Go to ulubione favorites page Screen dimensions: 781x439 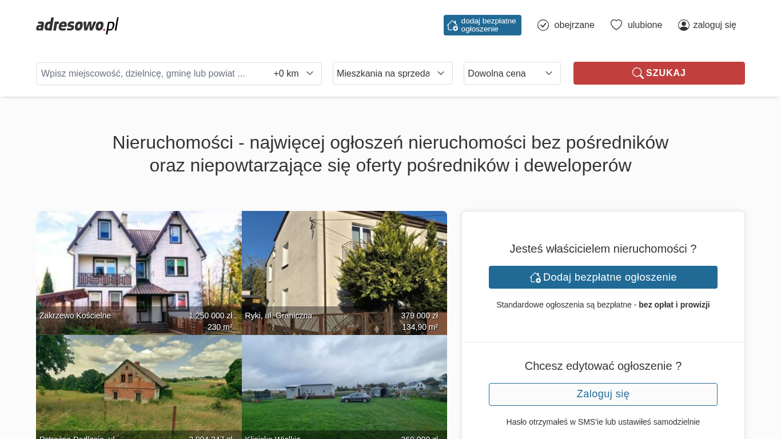645,25
